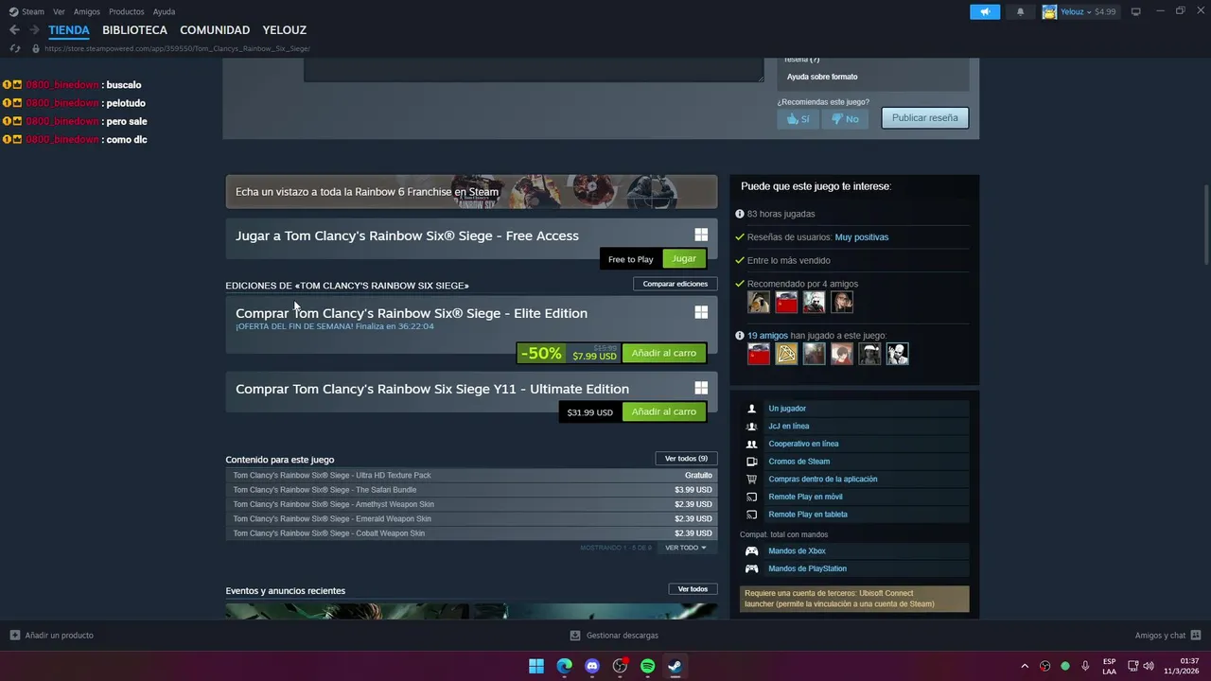Click the Cooperativo en línea icon
Viewport: 1211px width, 681px height.
752,444
